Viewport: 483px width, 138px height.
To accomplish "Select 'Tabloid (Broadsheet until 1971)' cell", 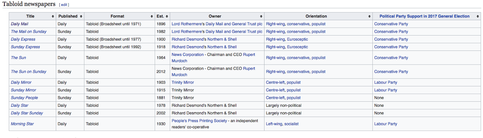I will (120, 24).
